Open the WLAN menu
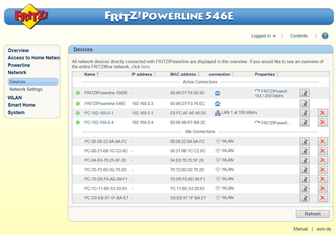This screenshot has height=235, width=336. coord(15,98)
